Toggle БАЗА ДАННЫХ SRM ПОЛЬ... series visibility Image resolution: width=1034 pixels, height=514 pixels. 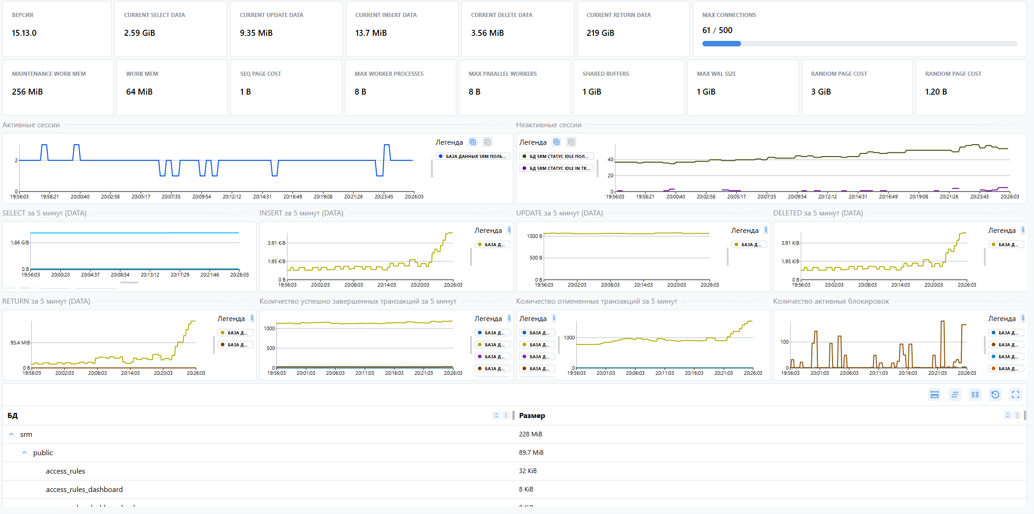472,157
